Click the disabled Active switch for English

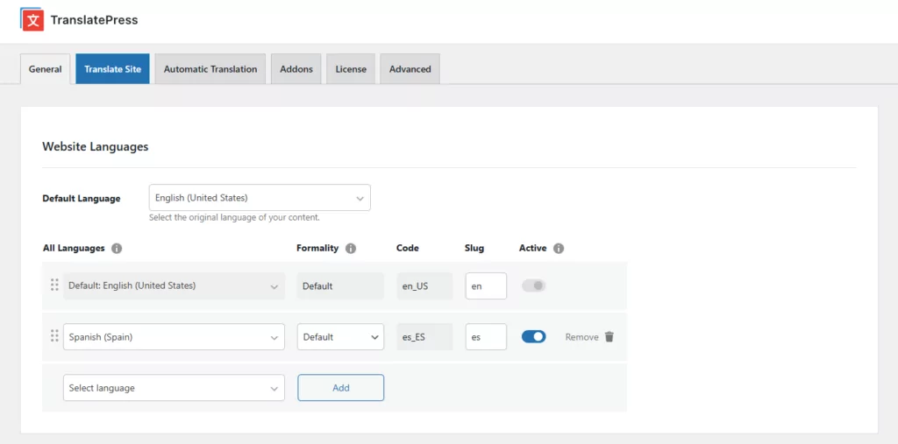click(x=534, y=285)
